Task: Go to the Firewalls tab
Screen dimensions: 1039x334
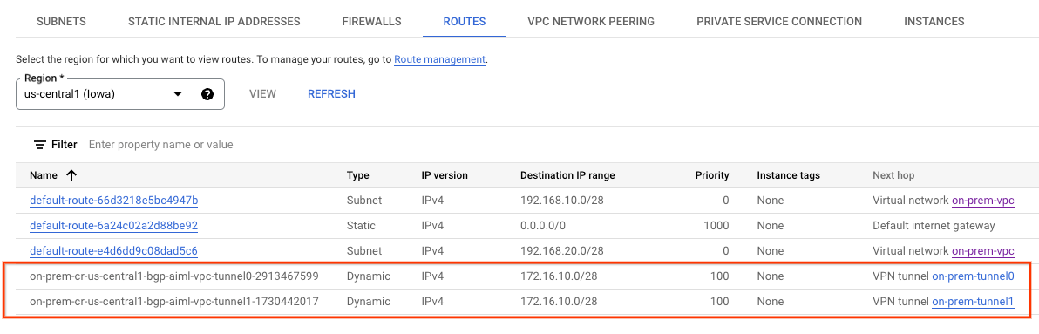Action: [371, 22]
